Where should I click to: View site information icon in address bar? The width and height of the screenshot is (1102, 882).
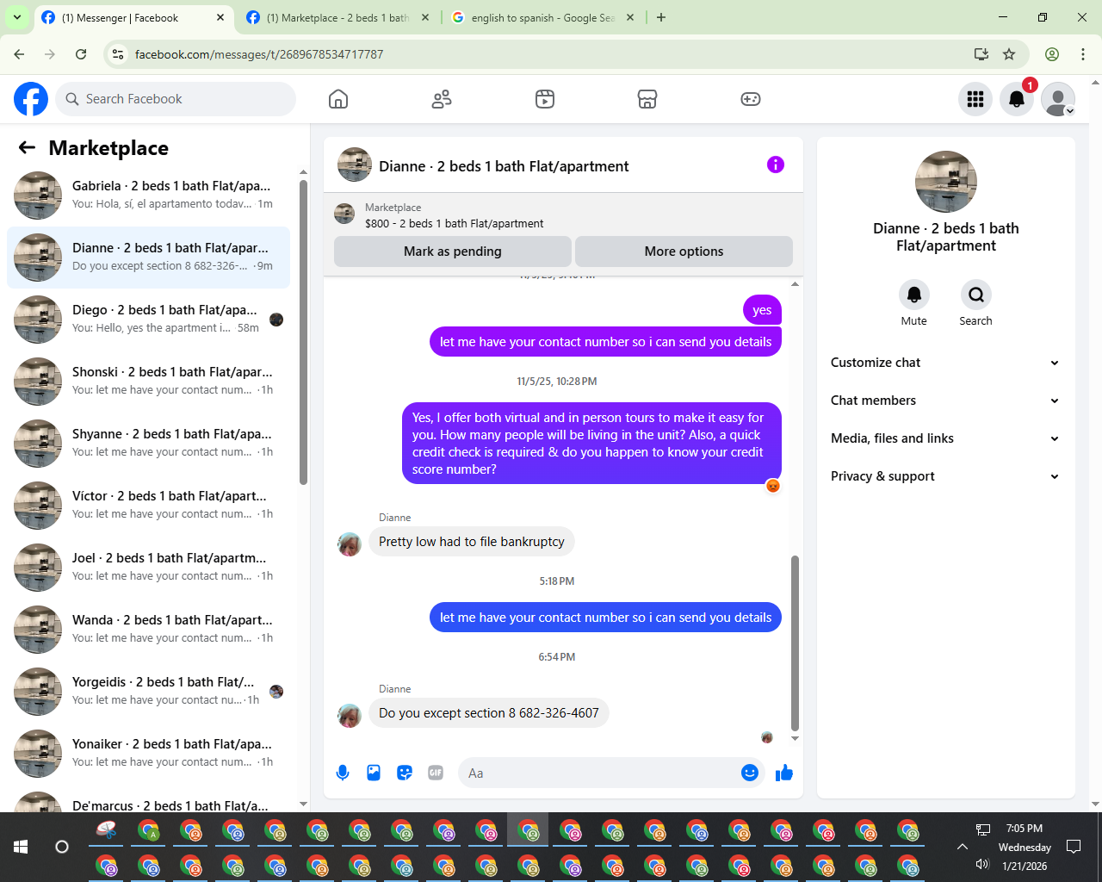(119, 54)
